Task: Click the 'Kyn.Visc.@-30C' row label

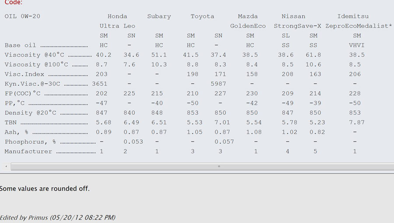Action: [x=32, y=84]
